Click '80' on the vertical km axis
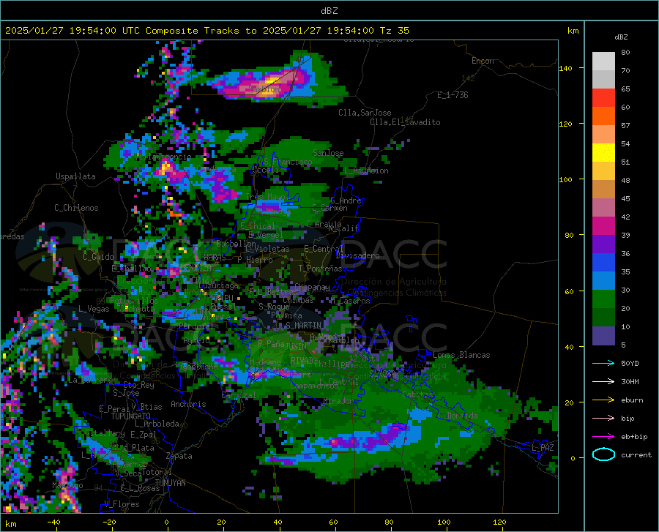Viewport: 659px width, 532px height. (569, 235)
